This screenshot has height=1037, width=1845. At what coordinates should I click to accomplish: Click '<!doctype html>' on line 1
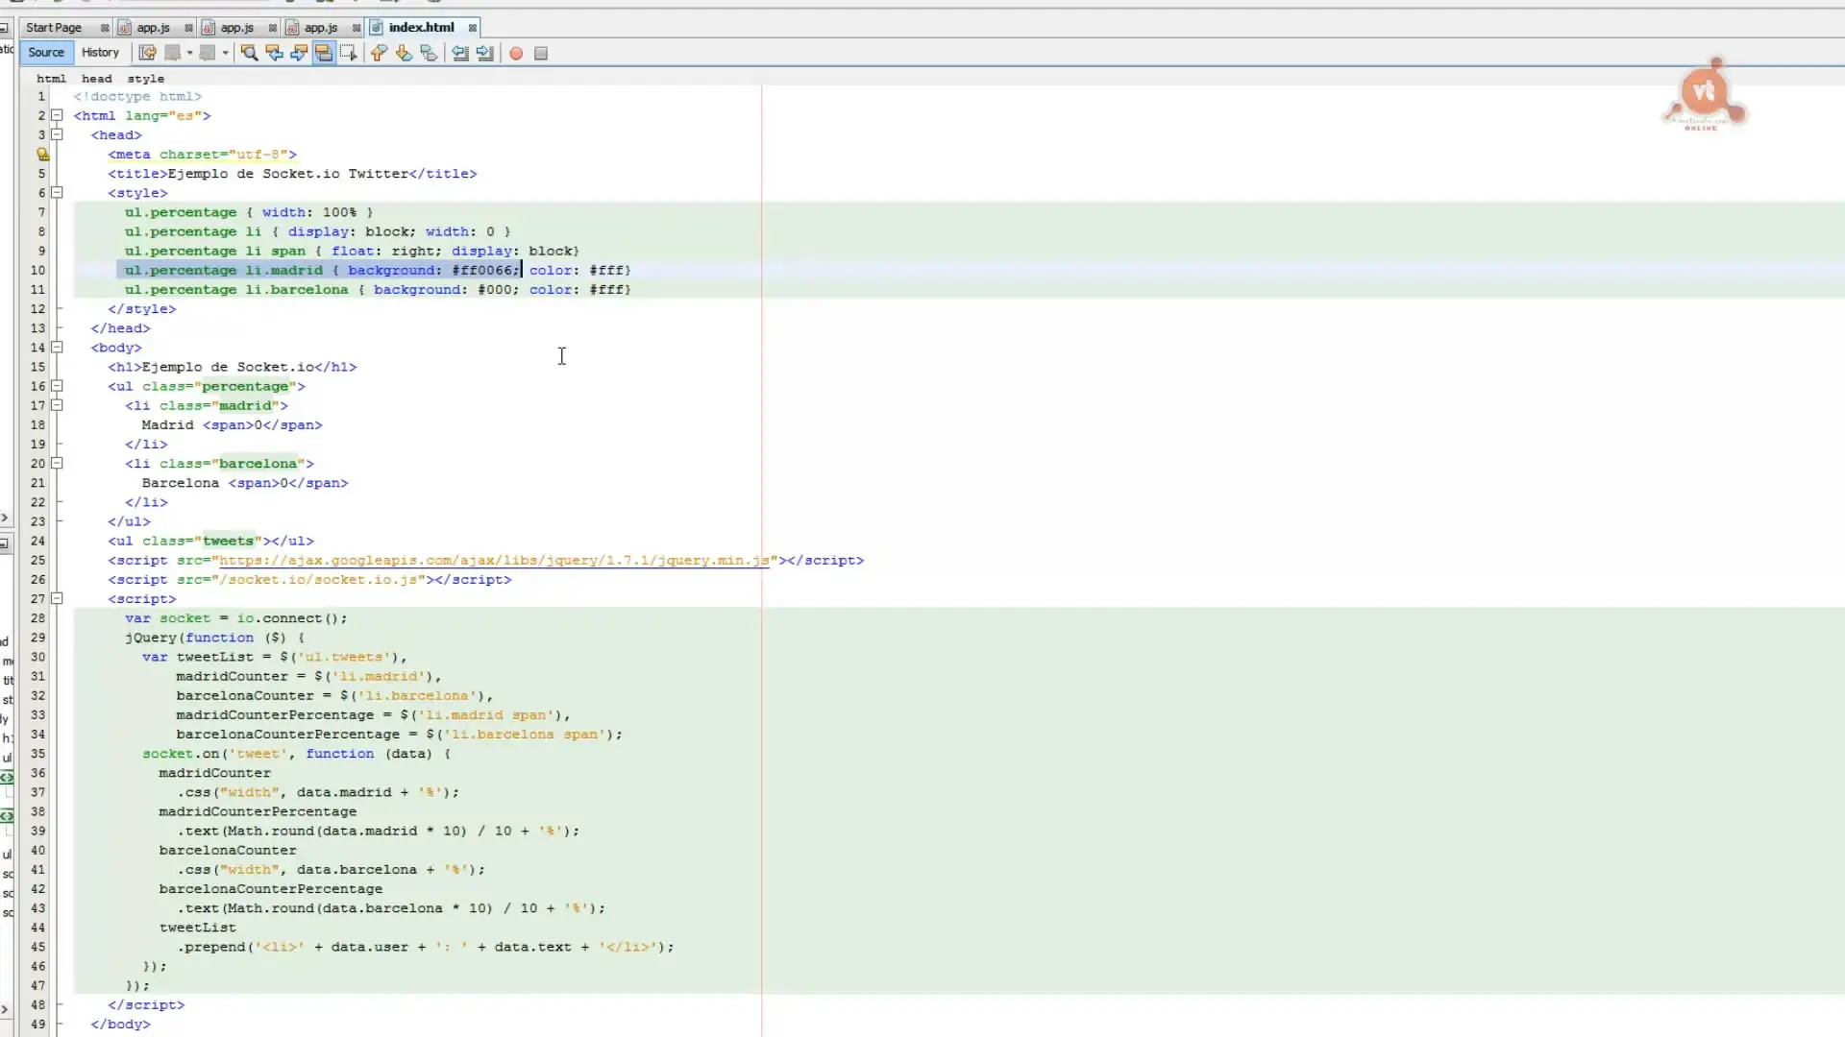point(137,97)
